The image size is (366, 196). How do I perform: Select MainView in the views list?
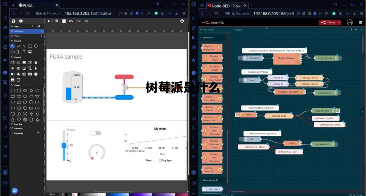[x=27, y=31]
